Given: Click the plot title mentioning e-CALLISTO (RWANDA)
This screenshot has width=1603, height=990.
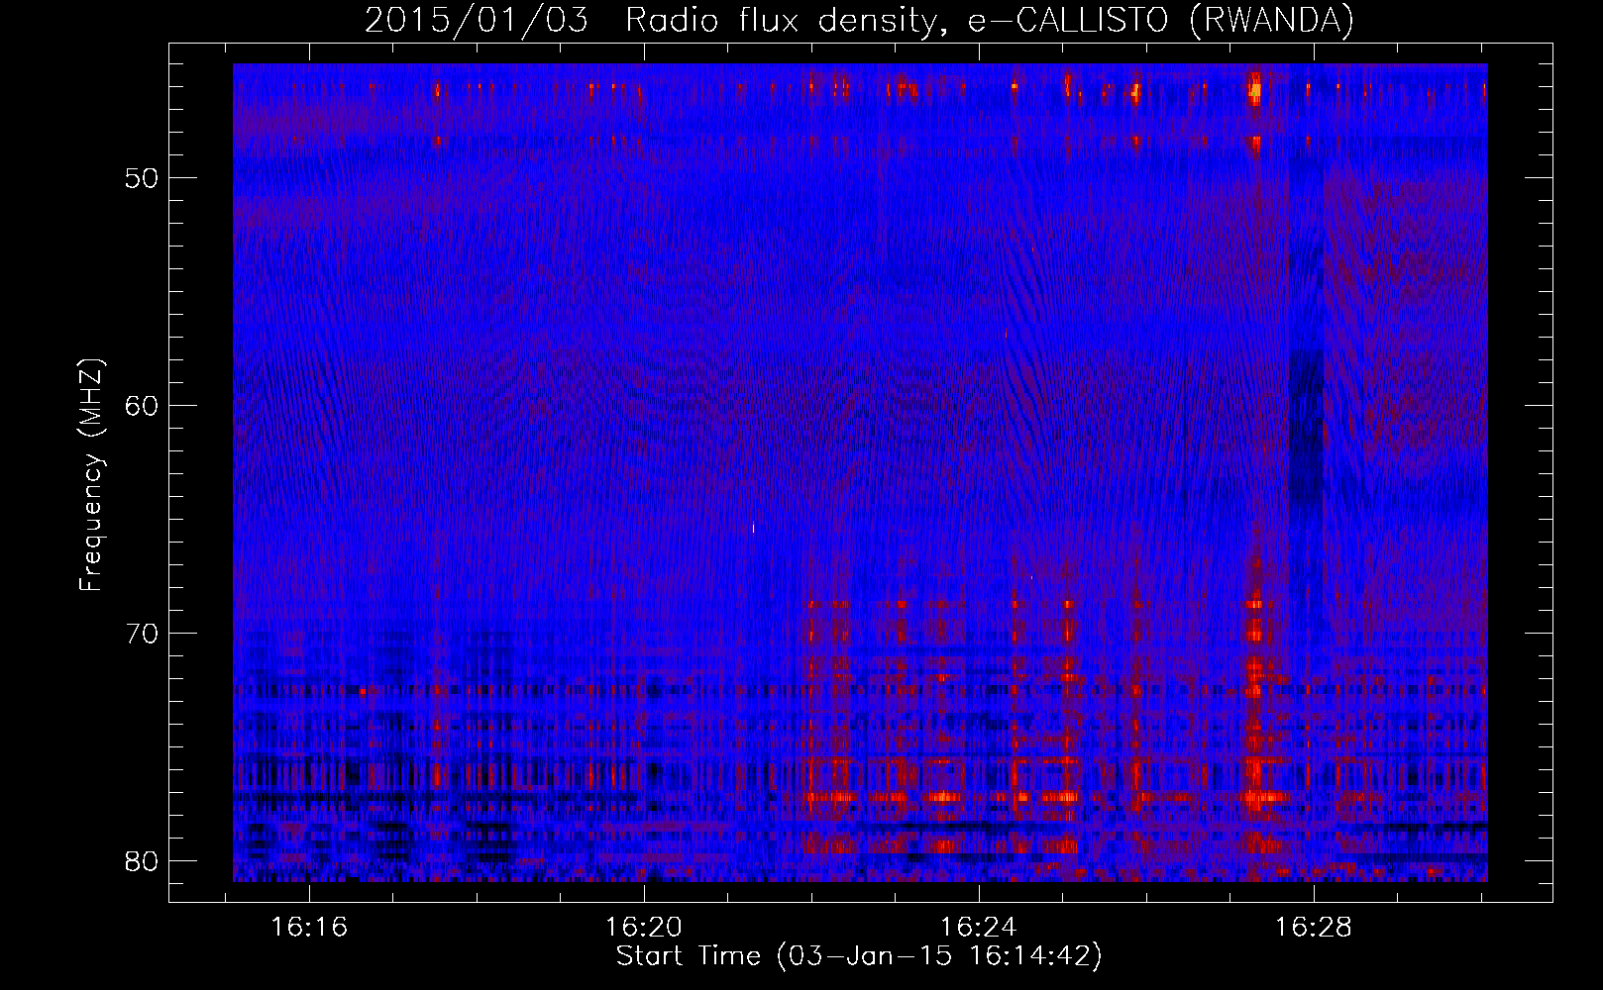Looking at the screenshot, I should tap(859, 20).
